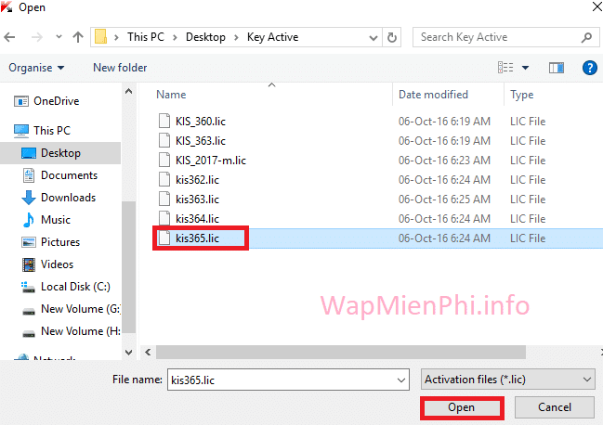Screen dimensions: 603x425
Task: Click the file icon of kis362.lic
Action: 164,180
